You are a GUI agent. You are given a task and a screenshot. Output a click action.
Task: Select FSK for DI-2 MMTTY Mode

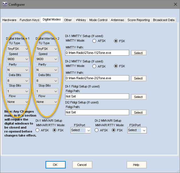(x=116, y=66)
